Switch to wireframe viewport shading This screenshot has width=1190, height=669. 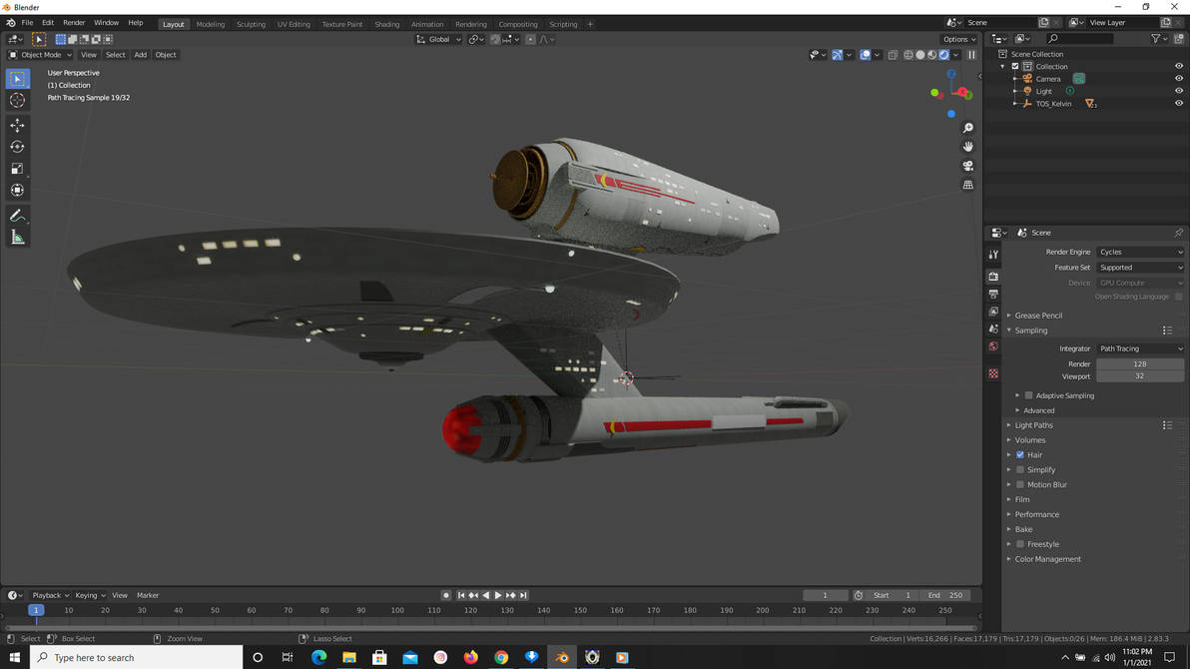(908, 55)
